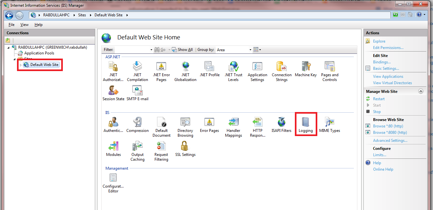Click the Bindings... link

click(x=382, y=62)
